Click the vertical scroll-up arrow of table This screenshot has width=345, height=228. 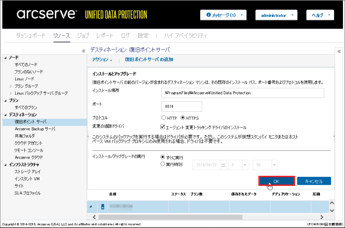coord(331,203)
